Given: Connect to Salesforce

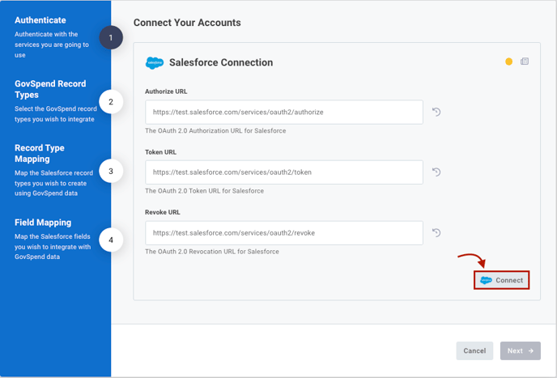Looking at the screenshot, I should [501, 280].
